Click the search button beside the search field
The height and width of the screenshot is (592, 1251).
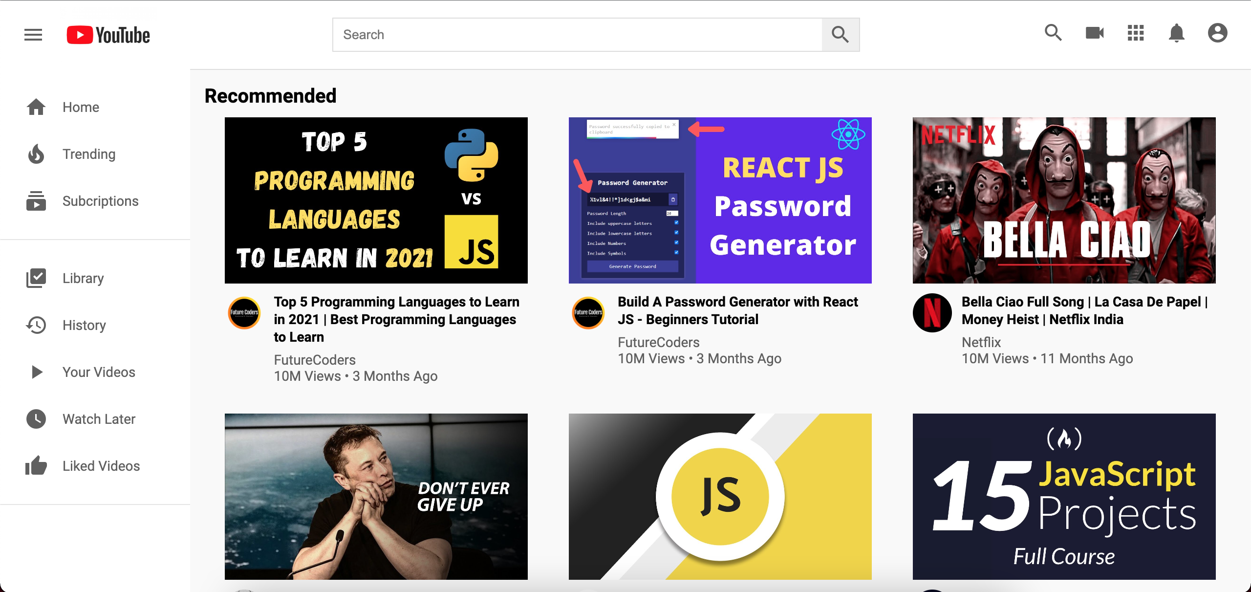[841, 35]
